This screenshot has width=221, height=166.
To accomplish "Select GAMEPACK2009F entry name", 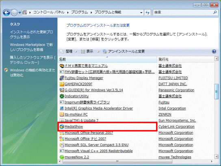I will tap(78, 84).
